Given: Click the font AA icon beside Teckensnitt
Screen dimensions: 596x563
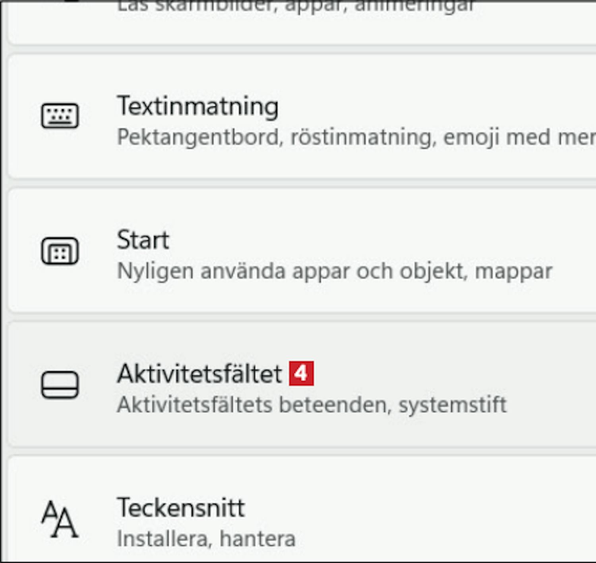Looking at the screenshot, I should (x=60, y=519).
